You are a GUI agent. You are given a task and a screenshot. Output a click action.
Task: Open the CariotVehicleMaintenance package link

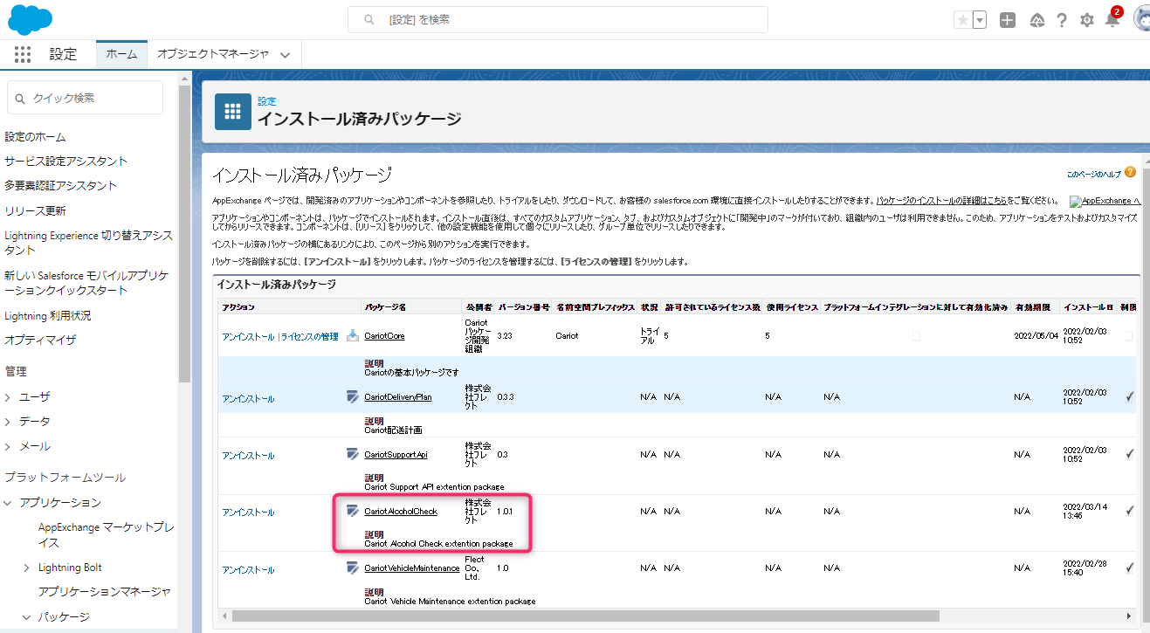tap(412, 568)
